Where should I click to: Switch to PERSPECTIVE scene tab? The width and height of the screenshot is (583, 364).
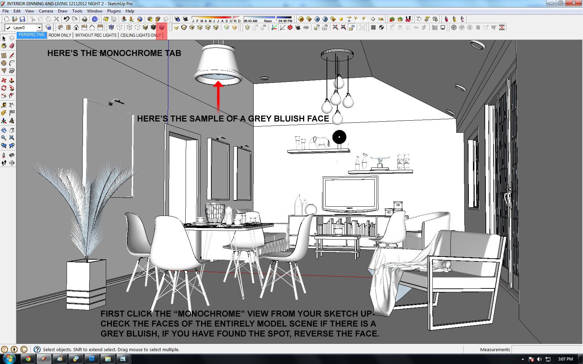[32, 35]
